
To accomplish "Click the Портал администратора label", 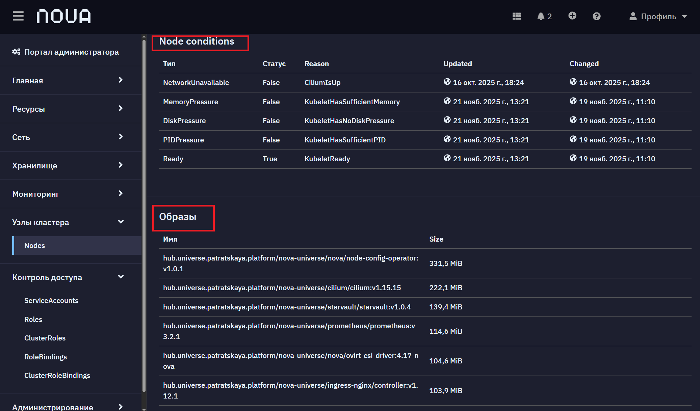I will [72, 52].
